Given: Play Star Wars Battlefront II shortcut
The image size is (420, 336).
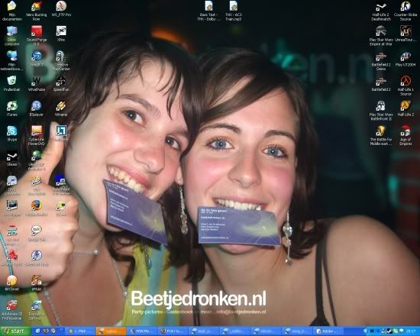Looking at the screenshot, I should click(381, 111).
